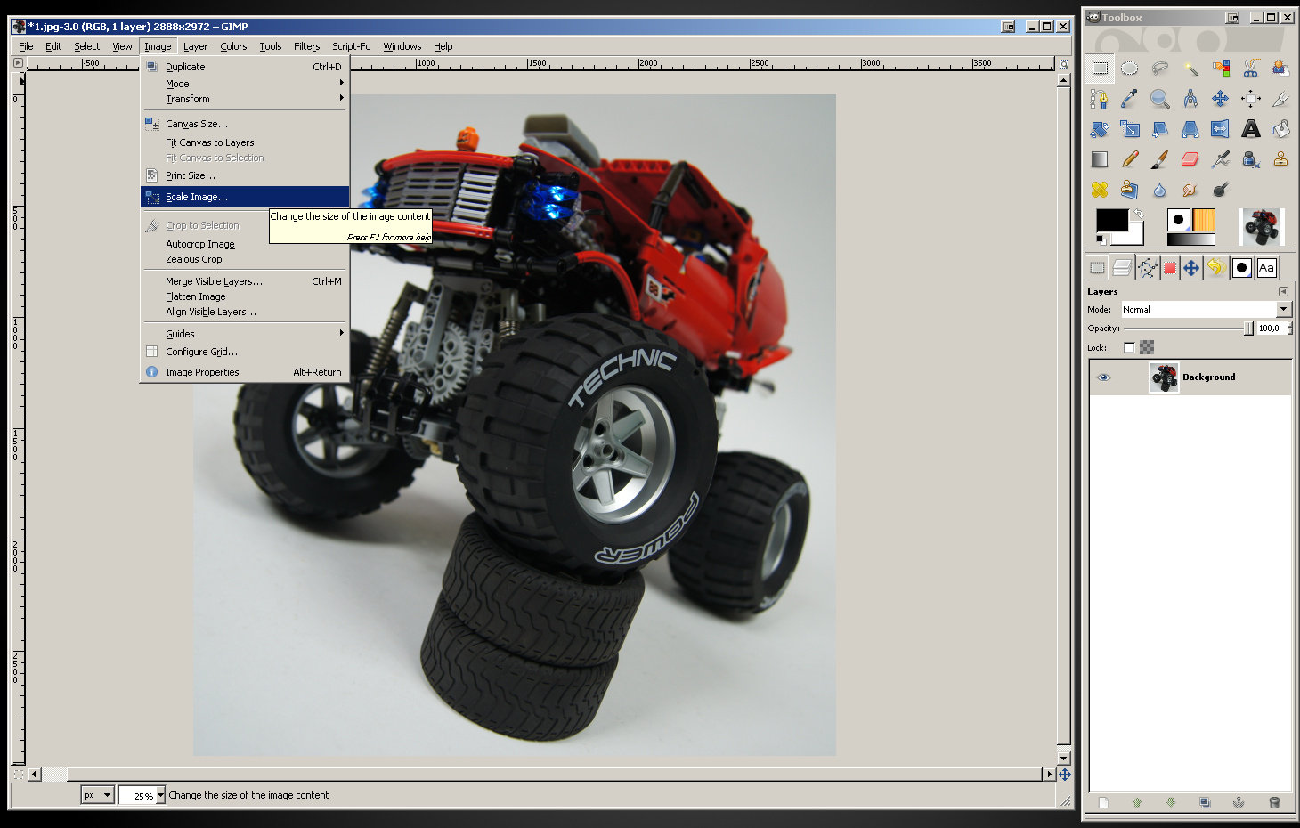This screenshot has height=828, width=1300.
Task: Select the Rotate tool
Action: click(1100, 129)
